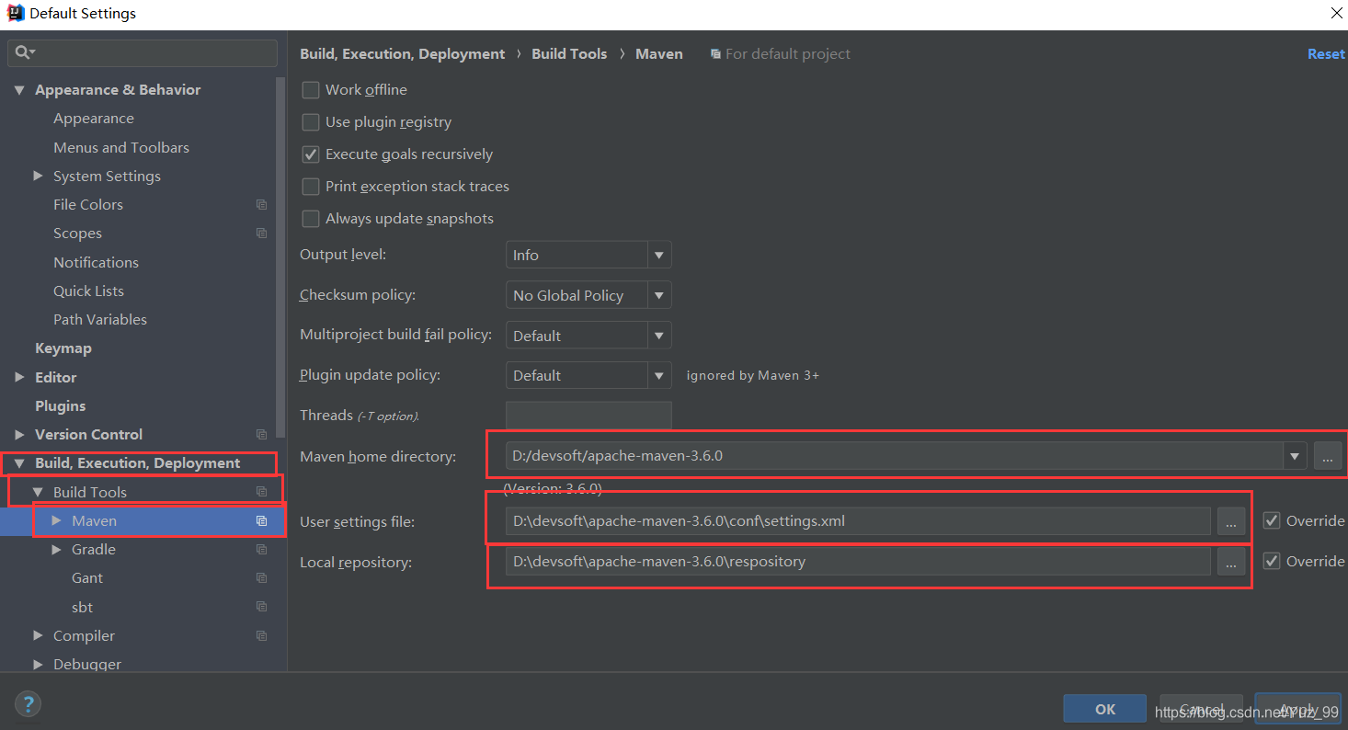Open the Keymap settings page

pyautogui.click(x=63, y=348)
